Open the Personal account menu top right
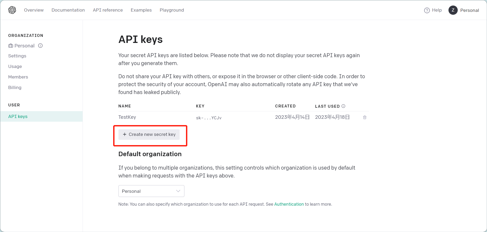This screenshot has width=487, height=232. point(469,10)
